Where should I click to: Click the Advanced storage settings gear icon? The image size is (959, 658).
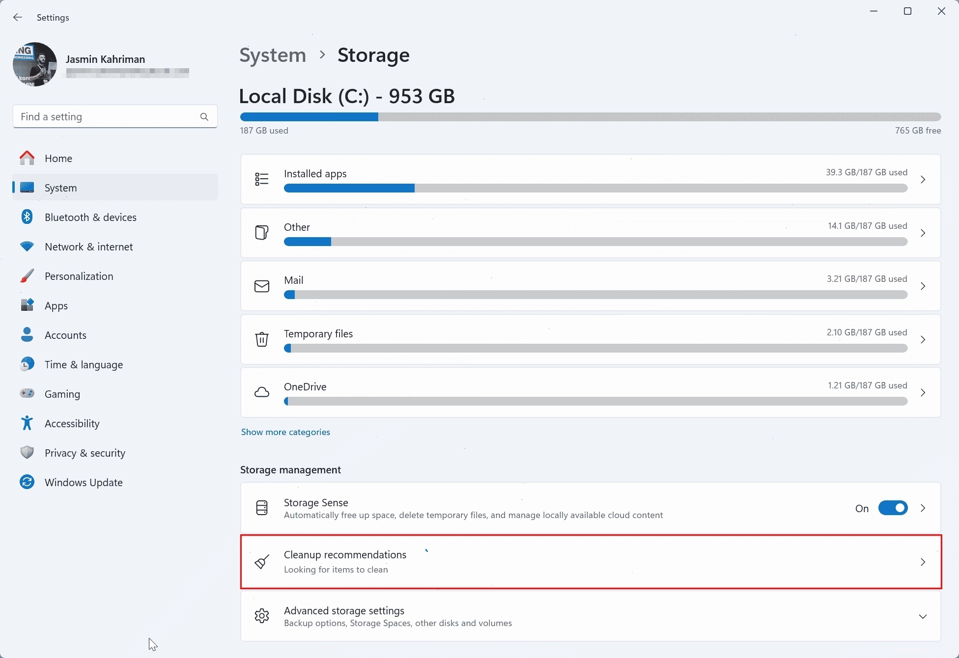(262, 616)
